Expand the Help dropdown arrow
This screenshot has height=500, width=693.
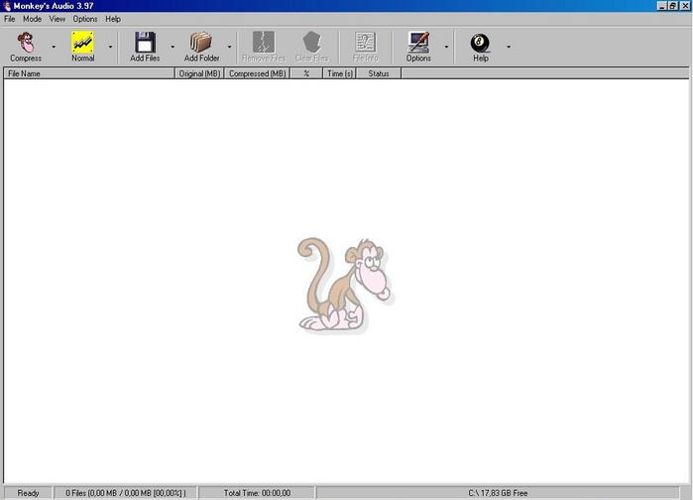509,47
